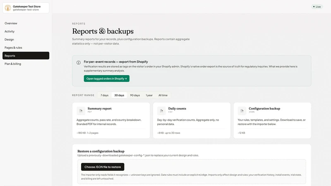Switch report range to 90 days
This screenshot has width=331, height=186.
point(135,95)
